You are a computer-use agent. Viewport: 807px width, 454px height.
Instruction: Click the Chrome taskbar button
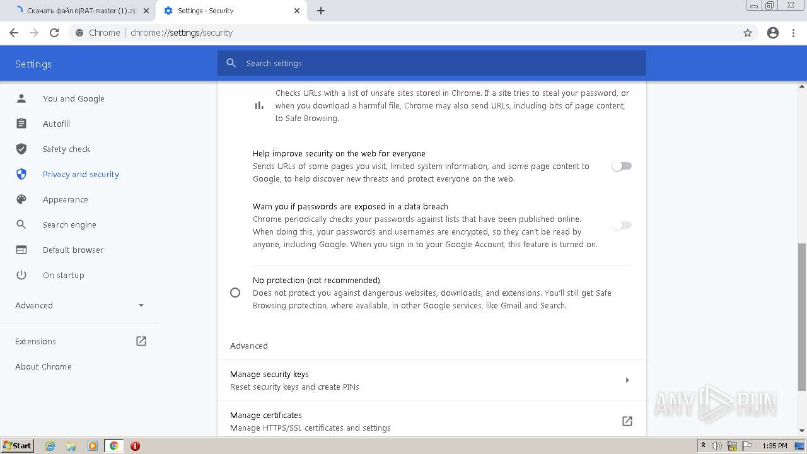click(113, 446)
